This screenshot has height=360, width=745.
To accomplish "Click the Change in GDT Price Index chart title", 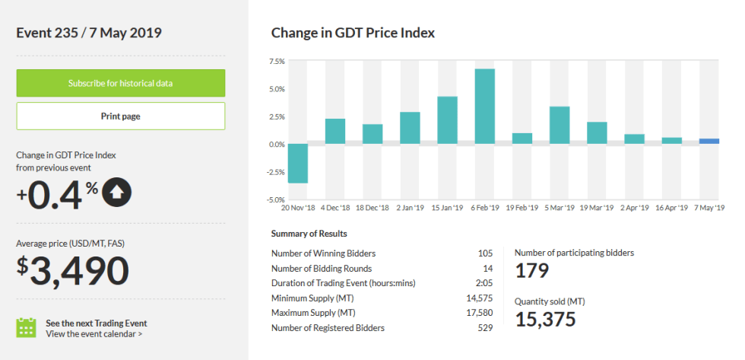I will click(353, 33).
